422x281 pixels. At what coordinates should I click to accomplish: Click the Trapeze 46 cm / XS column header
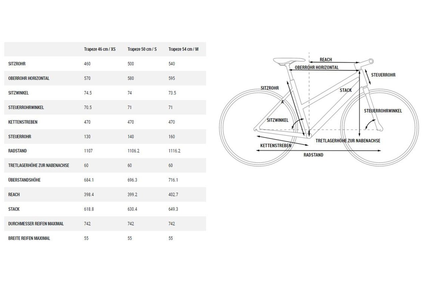pos(99,49)
